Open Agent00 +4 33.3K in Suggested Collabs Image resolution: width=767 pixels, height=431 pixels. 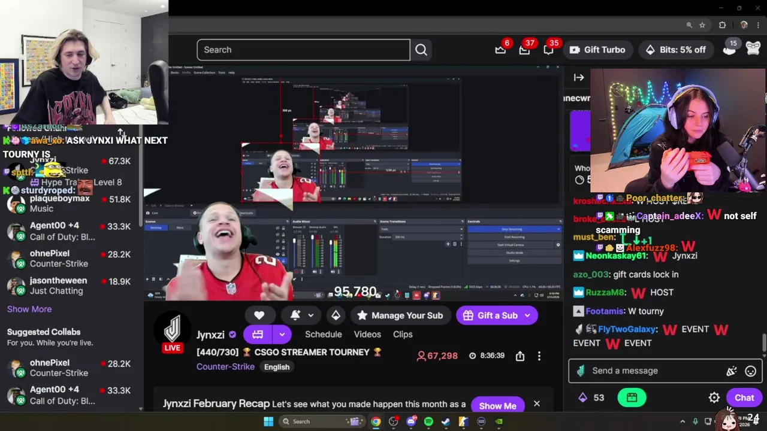point(71,395)
